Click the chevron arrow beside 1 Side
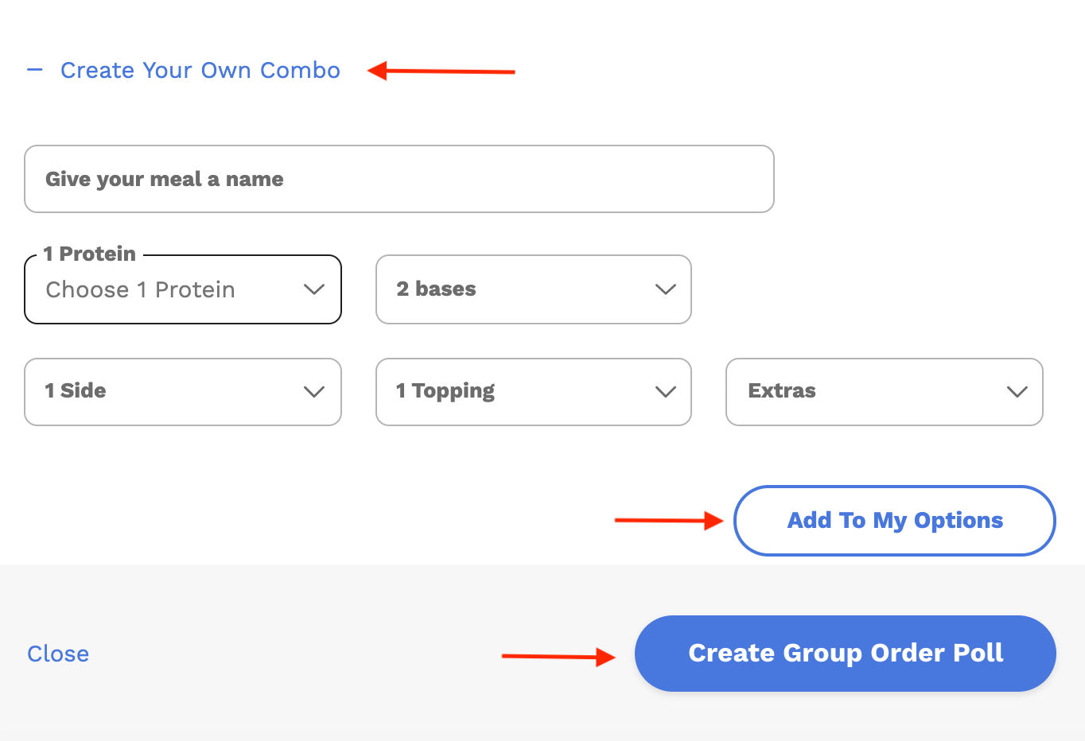Viewport: 1085px width, 741px height. (x=314, y=391)
